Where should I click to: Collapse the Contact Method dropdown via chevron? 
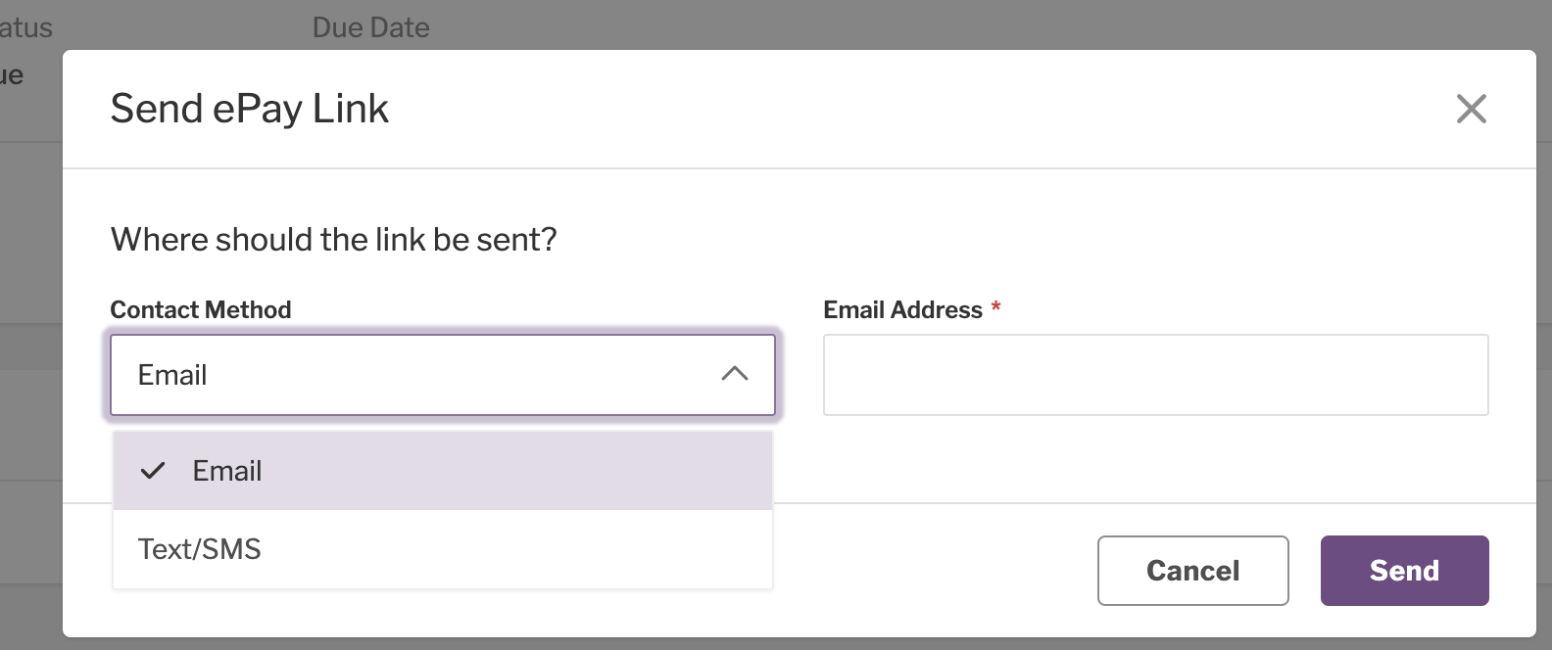pyautogui.click(x=735, y=374)
